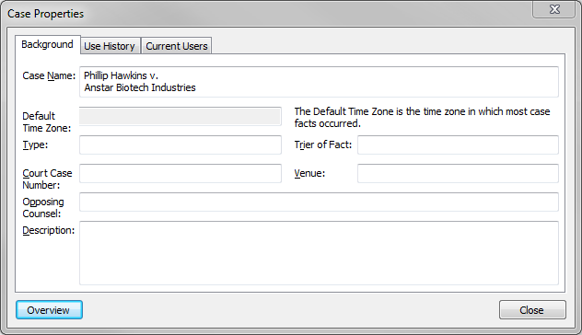Click the Trier of Fact field
The height and width of the screenshot is (335, 582).
coord(458,144)
